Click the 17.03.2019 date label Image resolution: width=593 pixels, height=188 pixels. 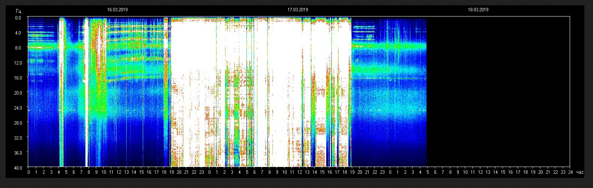tap(298, 10)
